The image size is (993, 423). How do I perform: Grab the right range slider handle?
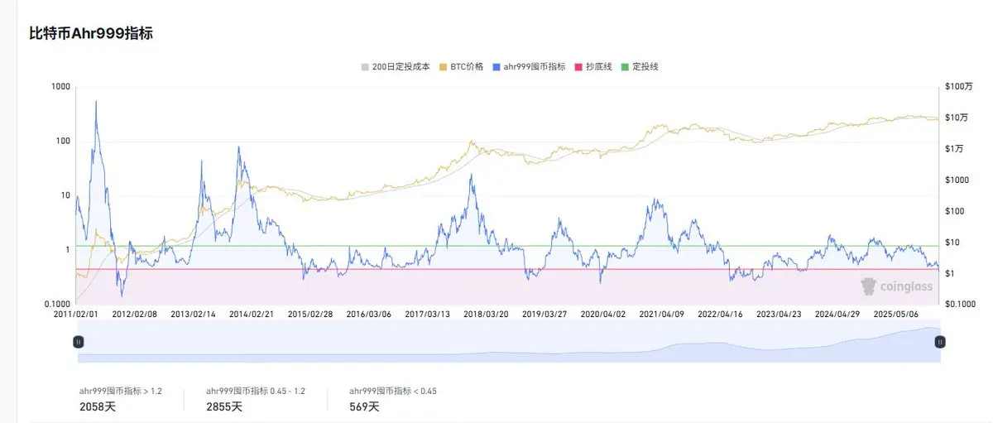[x=940, y=341]
